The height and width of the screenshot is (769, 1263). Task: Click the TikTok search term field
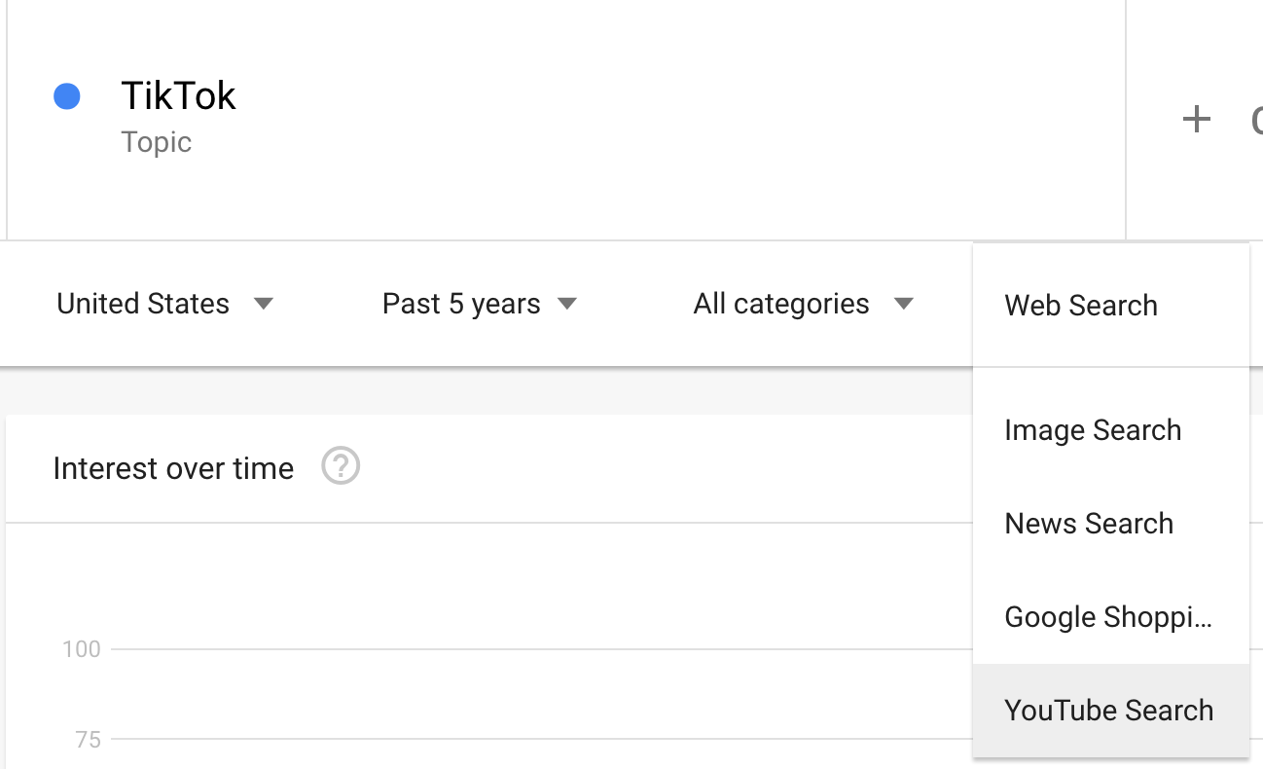click(x=178, y=96)
